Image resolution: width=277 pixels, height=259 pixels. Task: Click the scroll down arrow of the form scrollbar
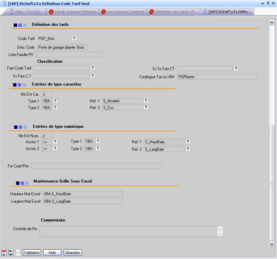(272, 244)
